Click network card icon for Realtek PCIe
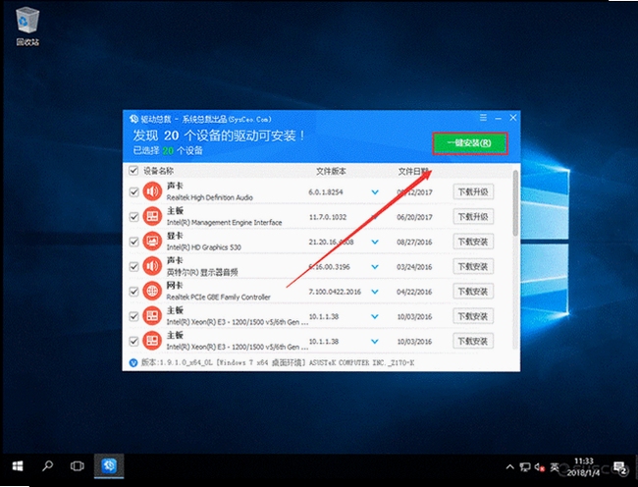This screenshot has height=487, width=638. point(152,291)
